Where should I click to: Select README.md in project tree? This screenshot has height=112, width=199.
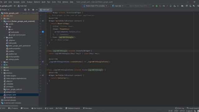[x=11, y=97]
